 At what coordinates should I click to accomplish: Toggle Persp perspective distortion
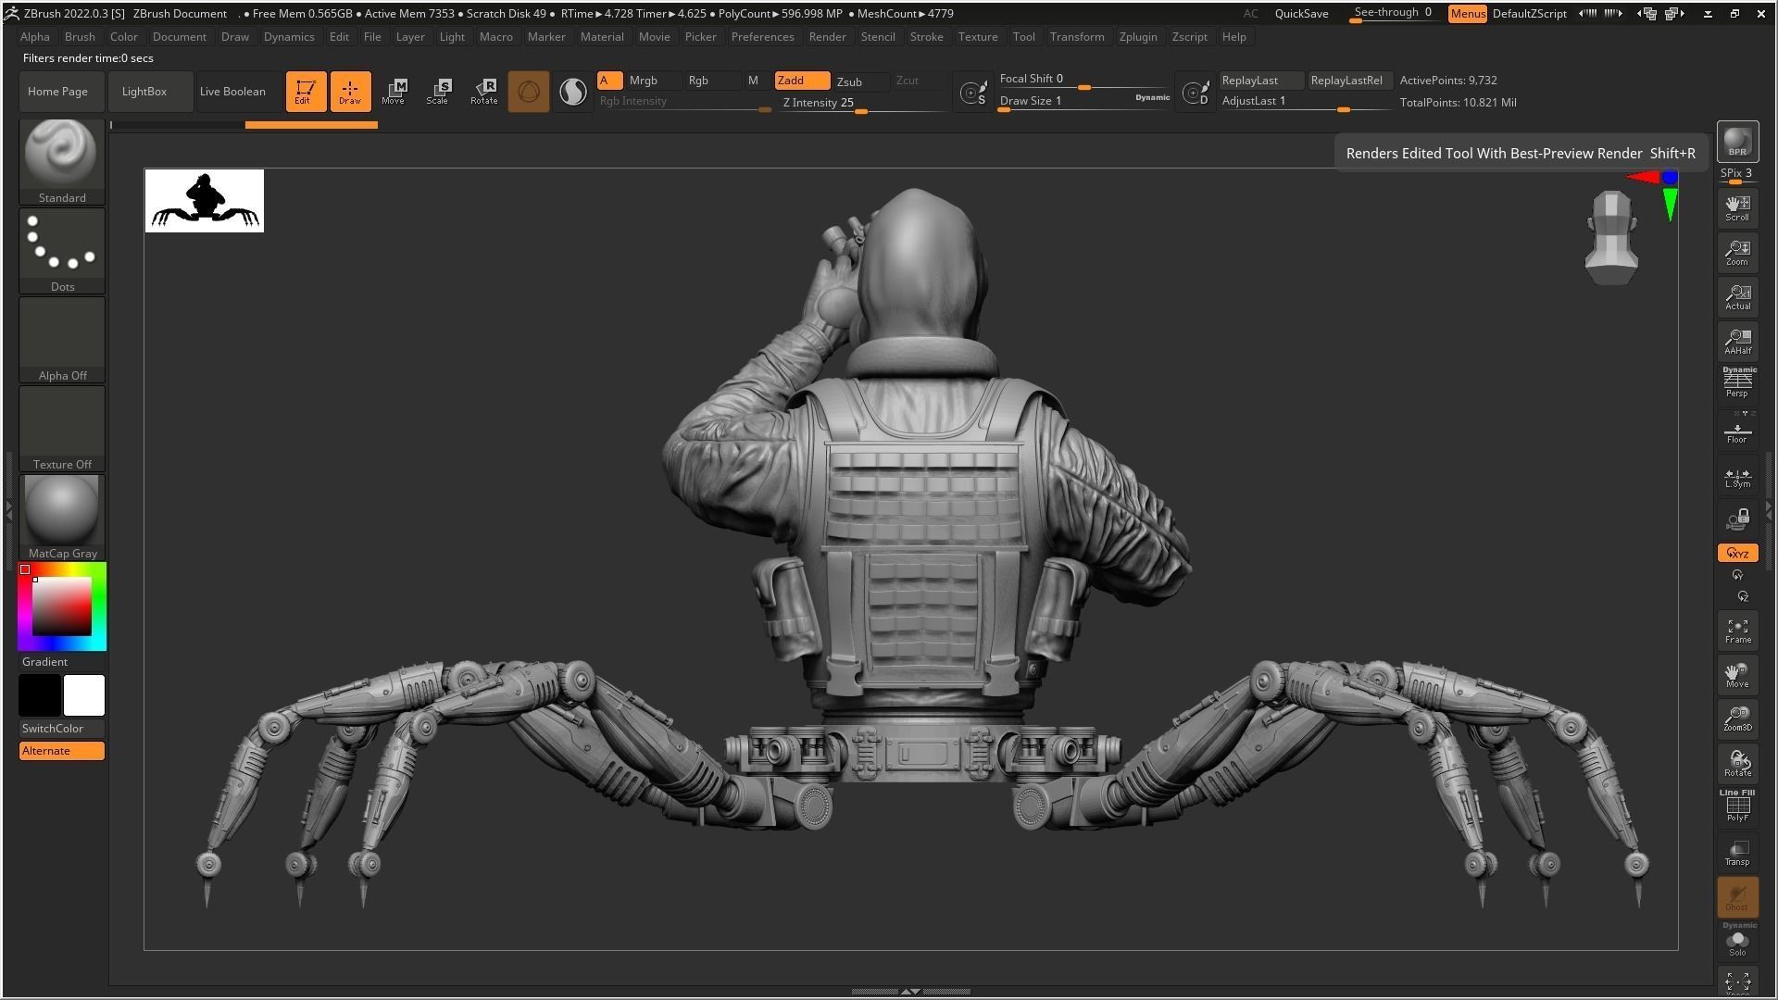[1737, 382]
